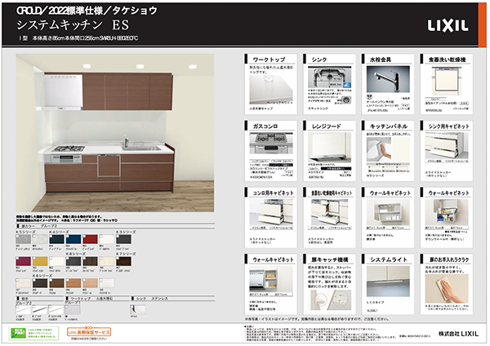Tick the checkbox on the gray worktop swatch
Viewport: 490px width, 346px height.
pos(66,308)
